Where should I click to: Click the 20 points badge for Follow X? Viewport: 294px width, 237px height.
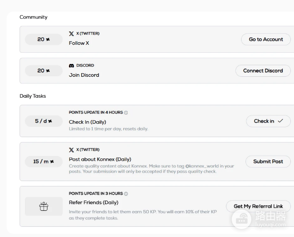(44, 39)
